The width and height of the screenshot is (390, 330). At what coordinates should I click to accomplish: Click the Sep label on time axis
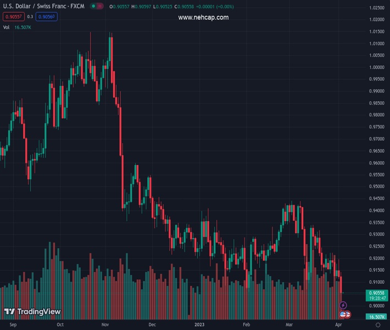(x=13, y=324)
